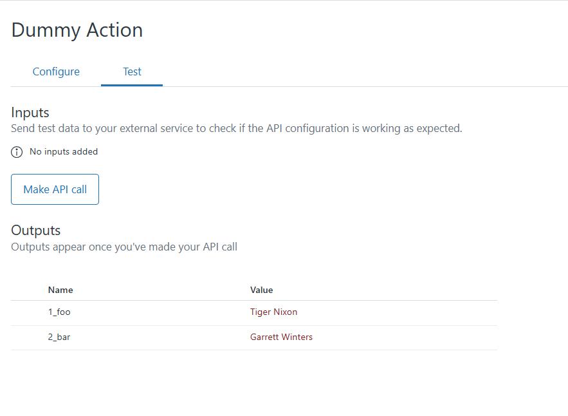568x416 pixels.
Task: Click empty tab bar area right of Test
Action: [x=360, y=71]
